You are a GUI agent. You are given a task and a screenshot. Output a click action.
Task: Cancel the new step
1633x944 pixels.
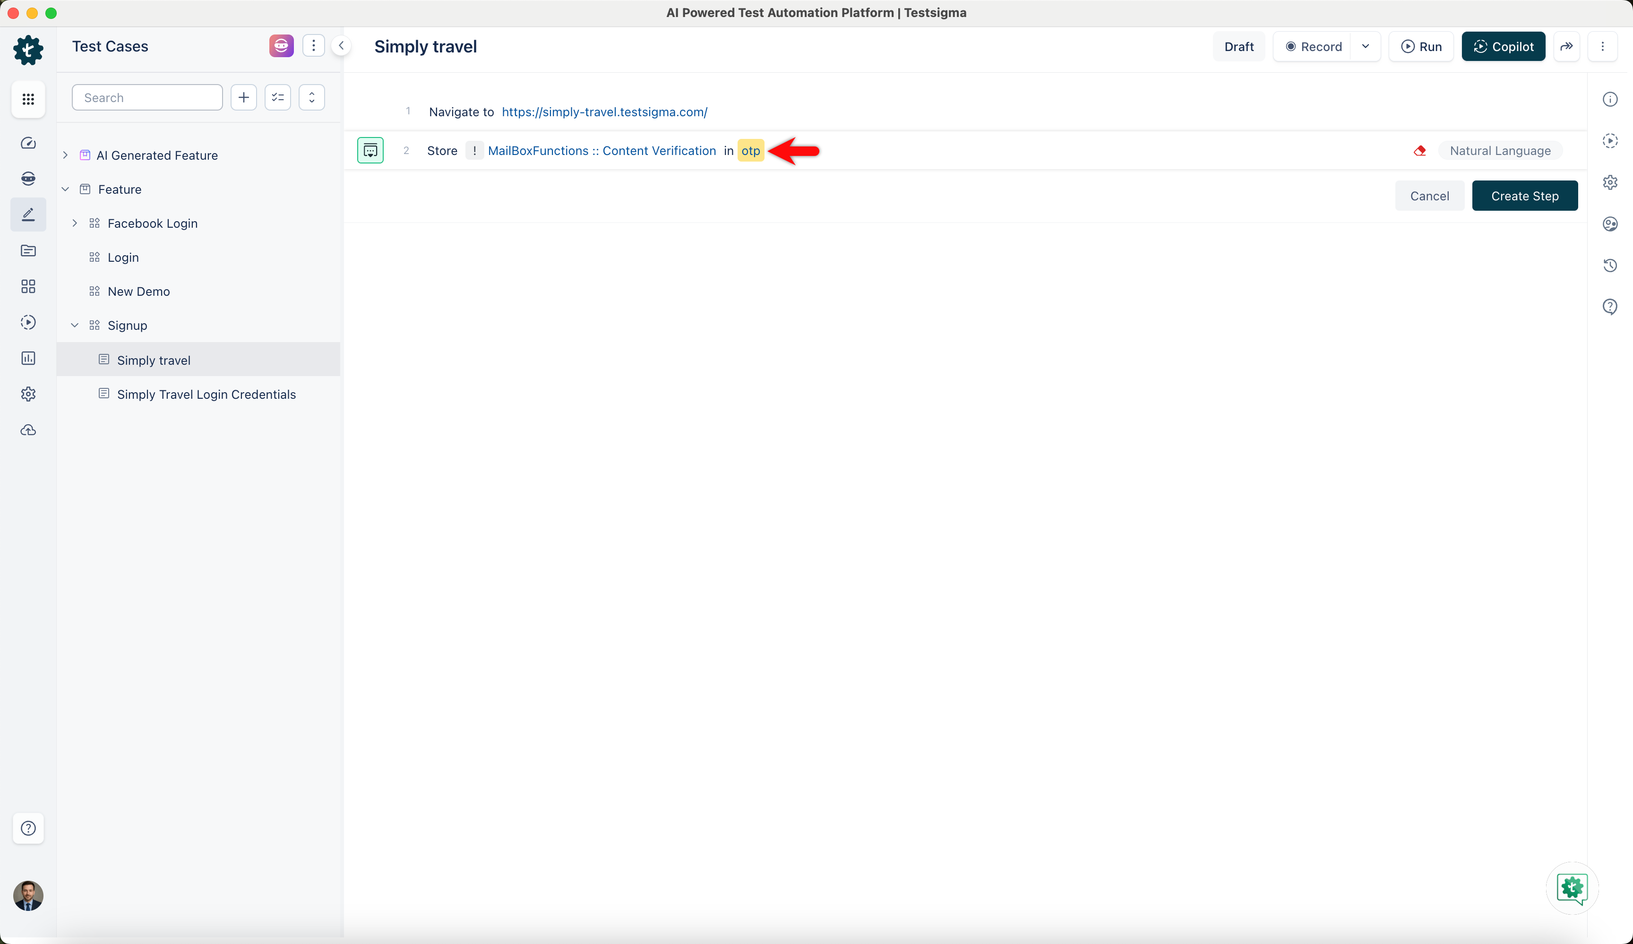coord(1429,196)
